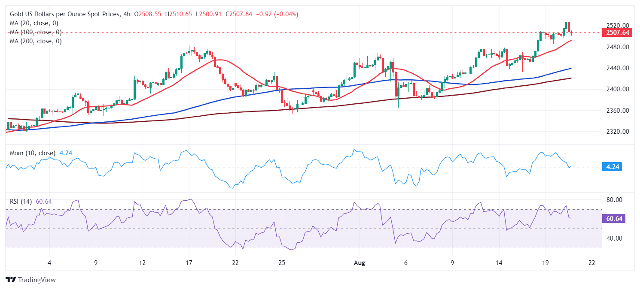This screenshot has width=640, height=289.
Task: Click the TradingView logo icon
Action: click(x=10, y=280)
